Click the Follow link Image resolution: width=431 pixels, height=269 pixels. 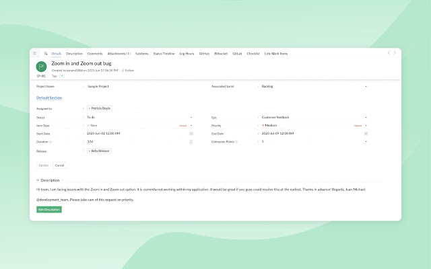pos(129,71)
